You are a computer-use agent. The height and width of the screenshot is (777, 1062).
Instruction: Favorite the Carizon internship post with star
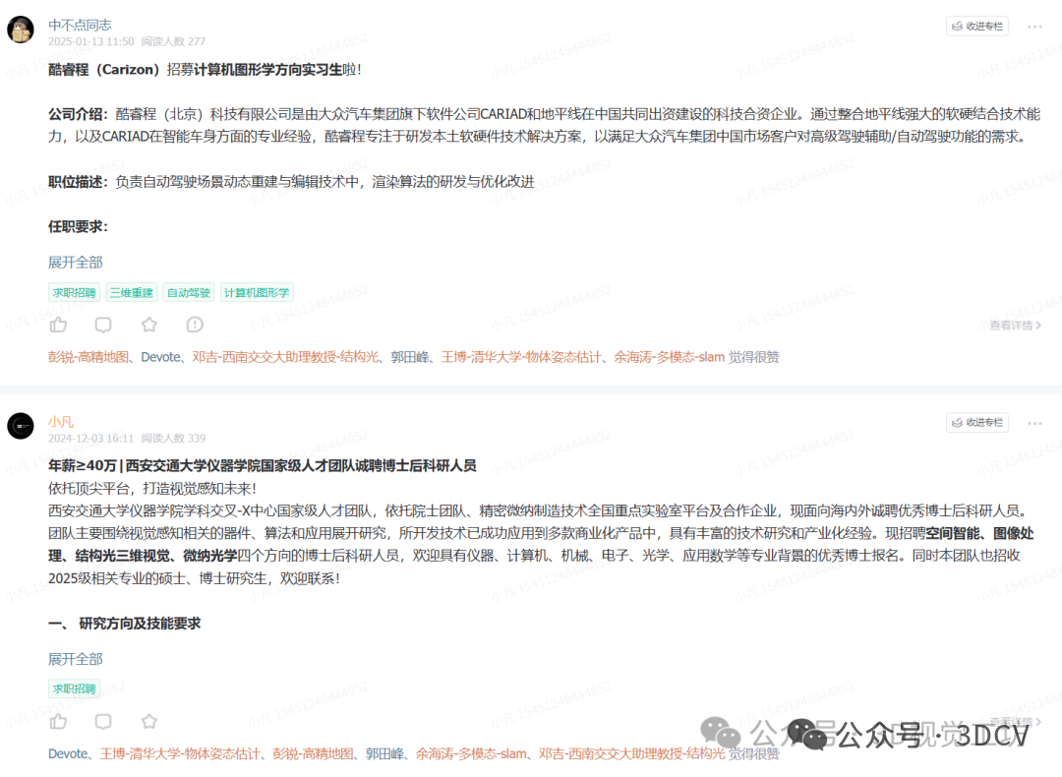pos(149,325)
